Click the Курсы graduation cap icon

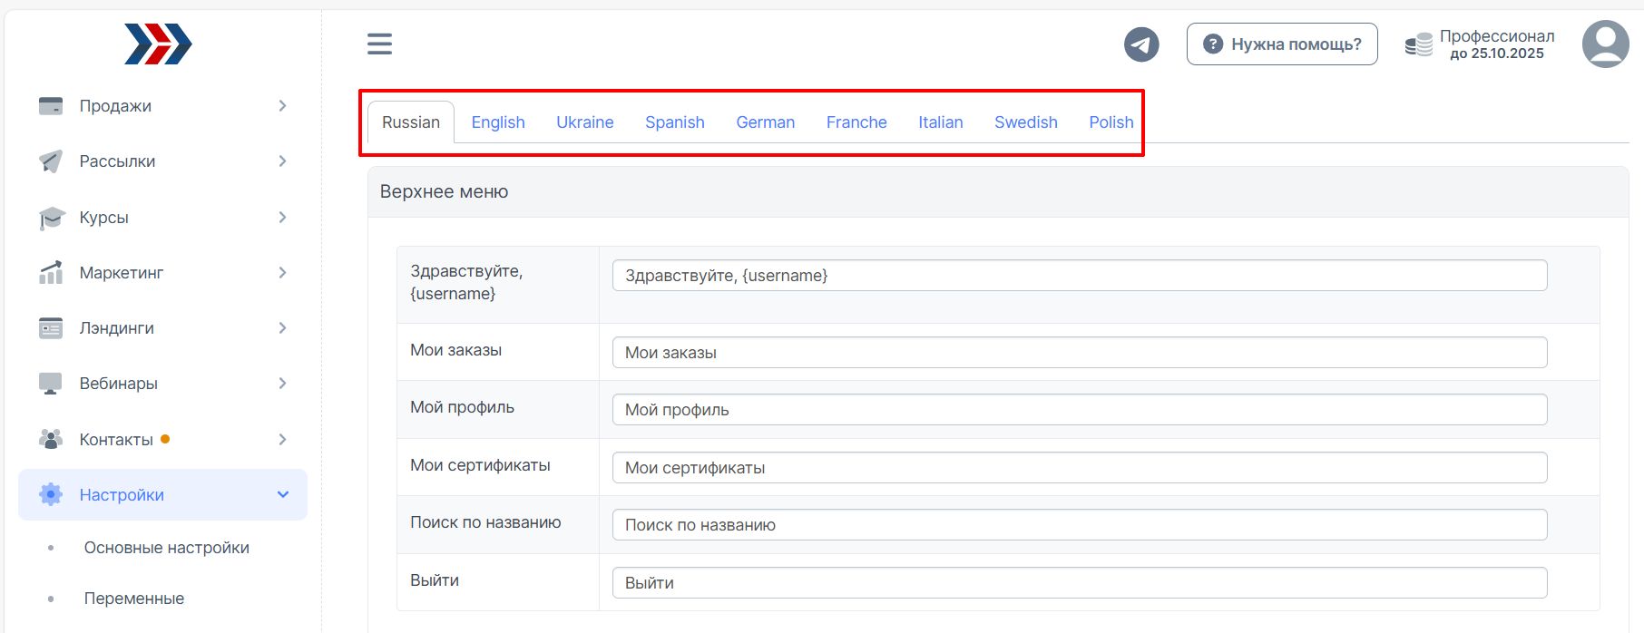52,218
